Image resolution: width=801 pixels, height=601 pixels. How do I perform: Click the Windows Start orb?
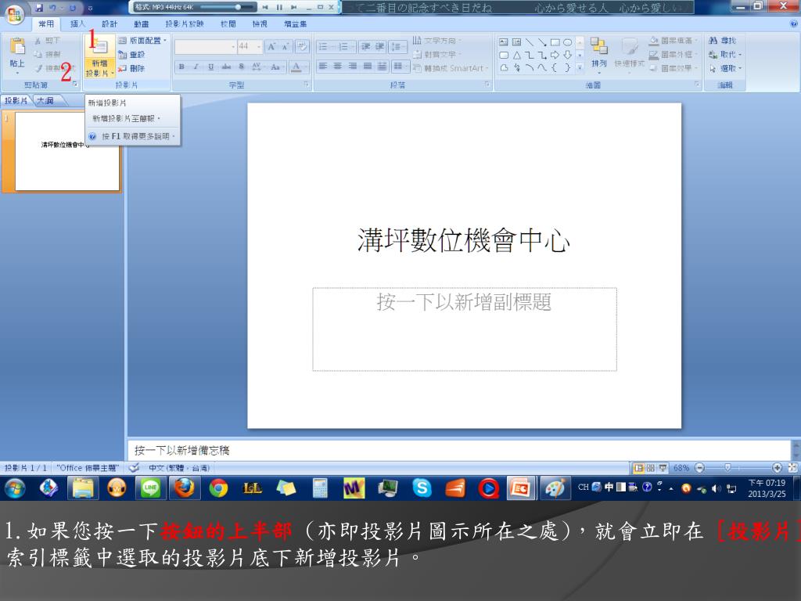click(x=15, y=488)
